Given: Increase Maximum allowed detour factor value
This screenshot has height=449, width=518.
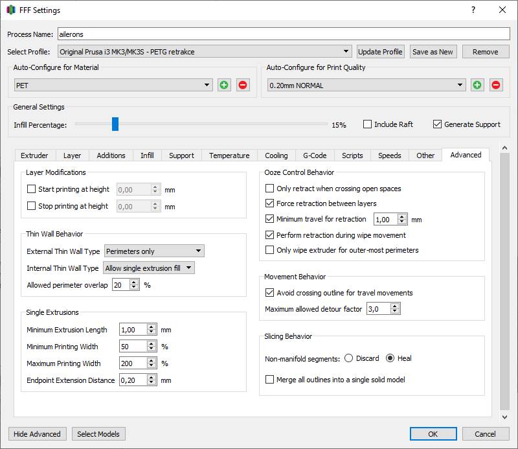Looking at the screenshot, I should [x=395, y=306].
